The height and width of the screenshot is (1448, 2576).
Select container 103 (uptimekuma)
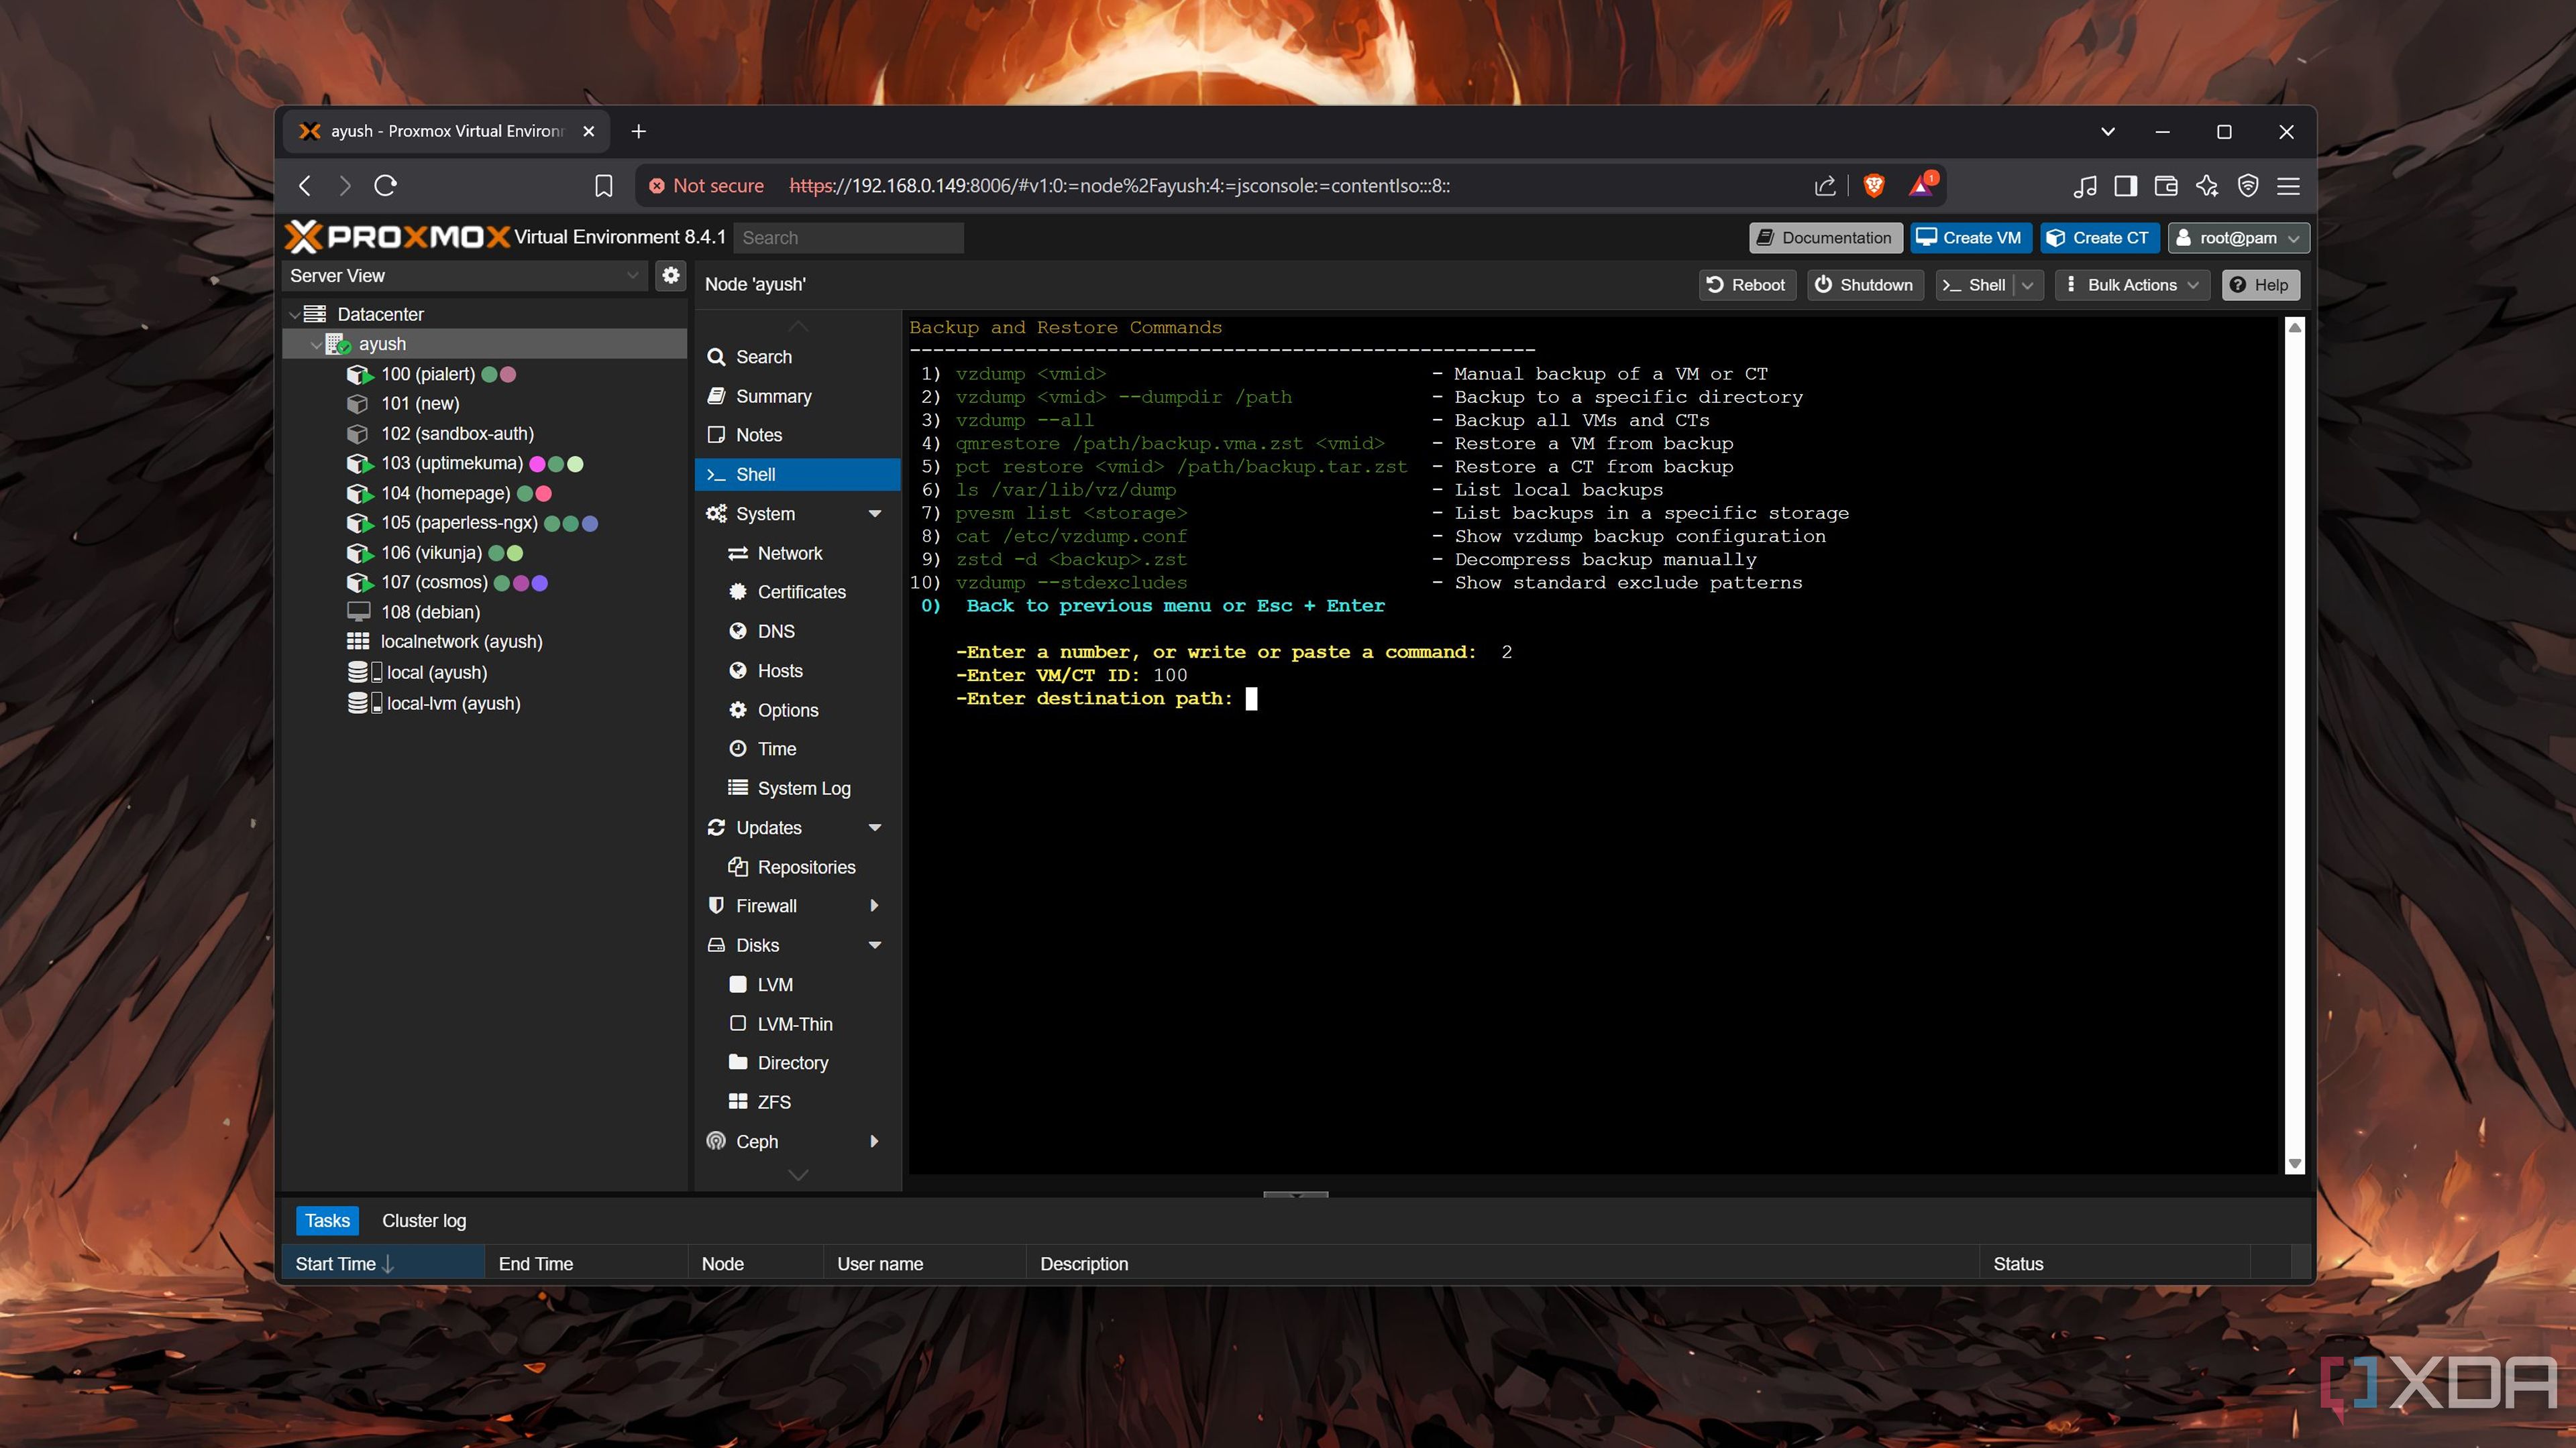click(x=451, y=464)
